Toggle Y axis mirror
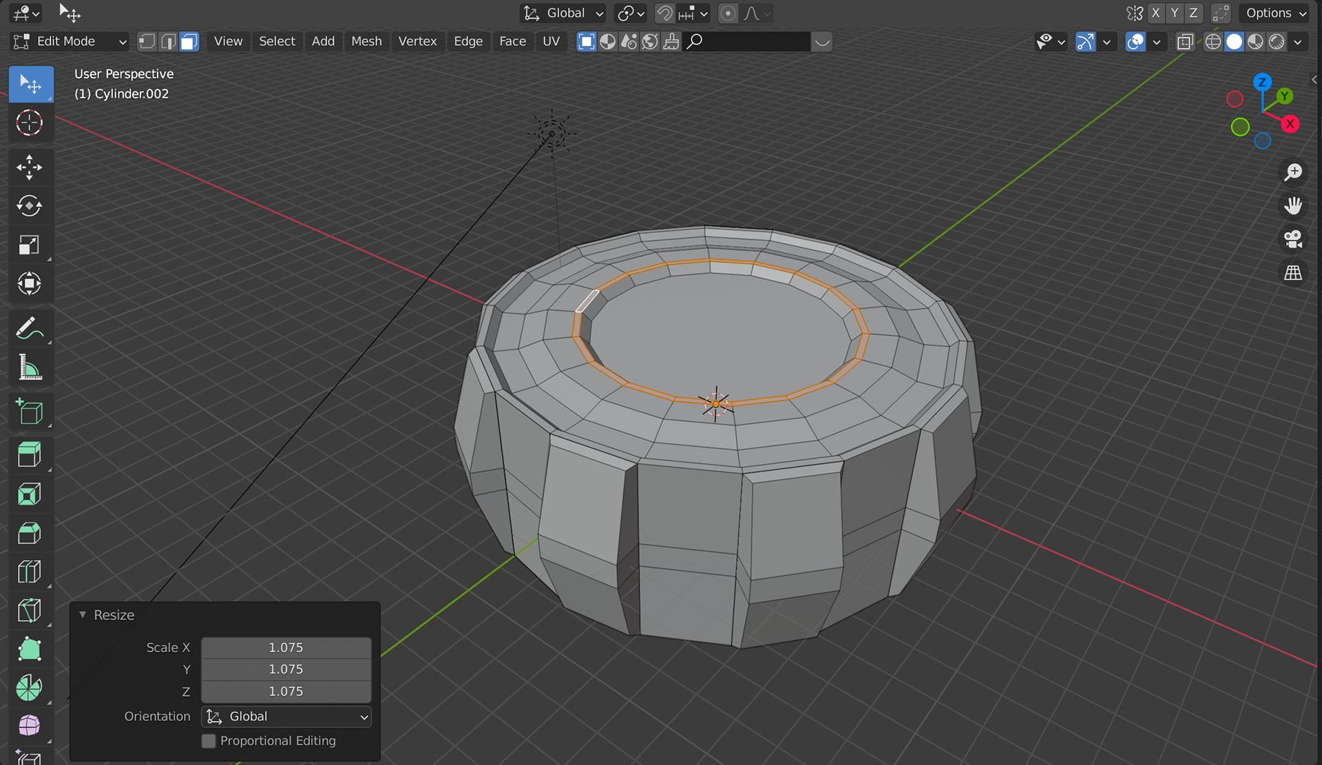The image size is (1322, 765). pyautogui.click(x=1175, y=13)
